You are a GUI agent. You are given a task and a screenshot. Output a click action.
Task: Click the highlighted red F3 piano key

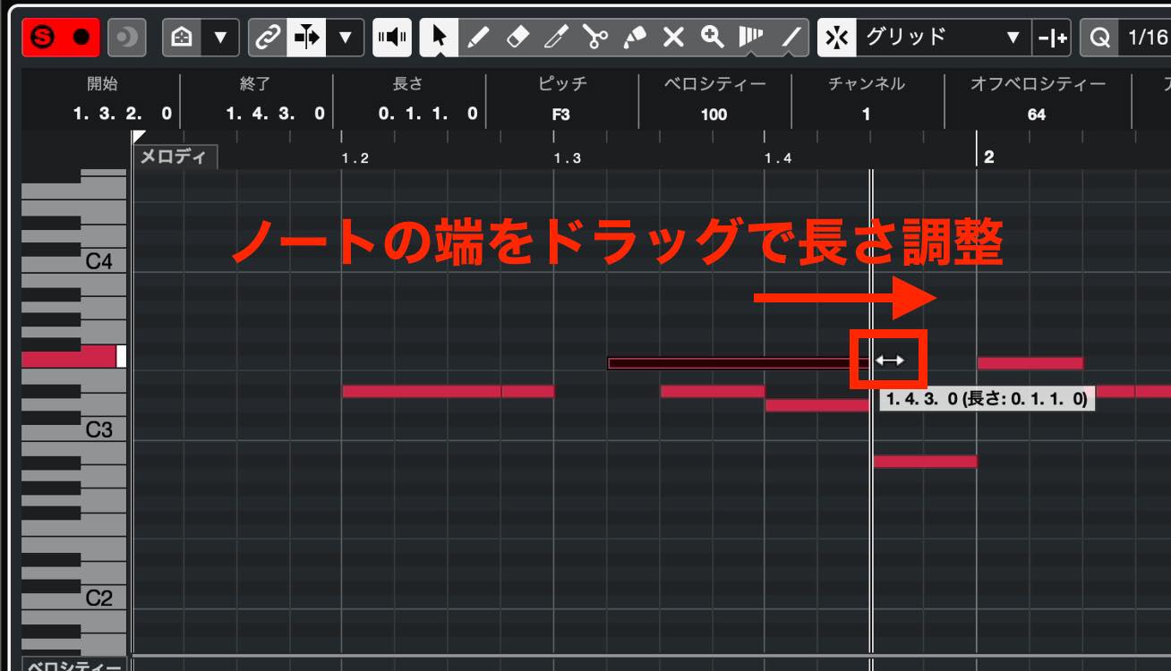click(x=73, y=357)
